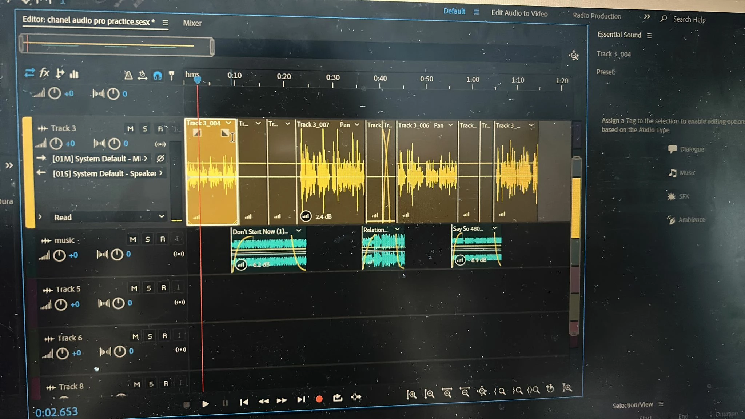Image resolution: width=745 pixels, height=419 pixels.
Task: Toggle the metronome icon
Action: coord(128,75)
